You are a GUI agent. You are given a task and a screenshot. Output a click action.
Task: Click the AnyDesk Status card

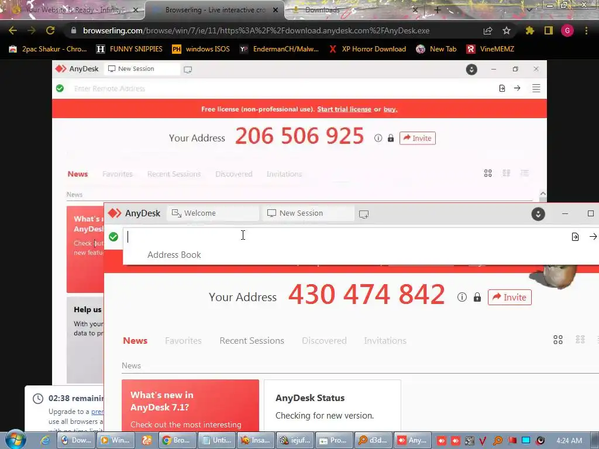332,405
